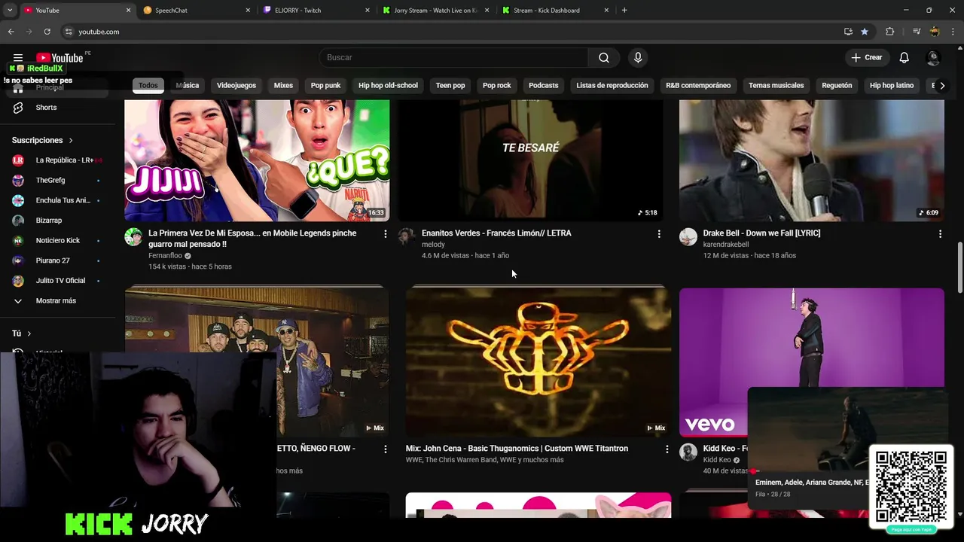The image size is (964, 542).
Task: Open Mix: John Cena Basic Thuganomics title
Action: (517, 449)
